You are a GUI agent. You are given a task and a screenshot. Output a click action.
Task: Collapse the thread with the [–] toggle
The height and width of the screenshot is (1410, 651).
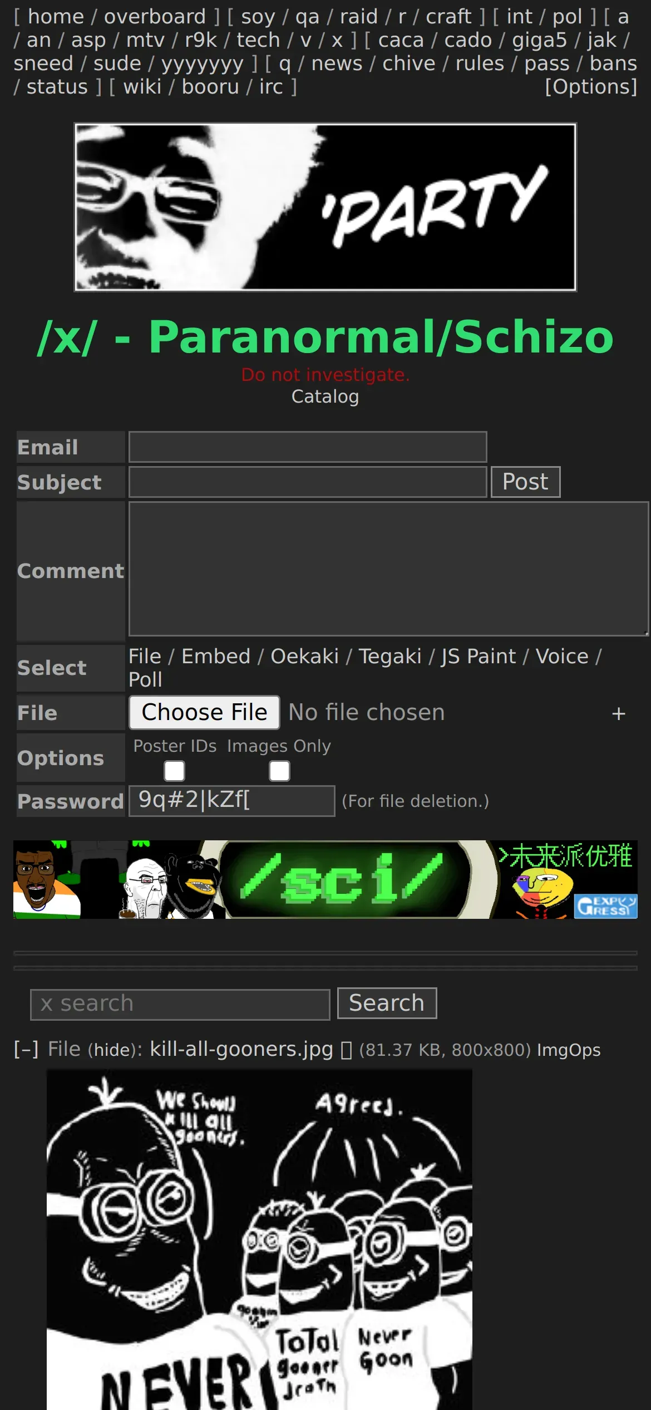click(x=26, y=1049)
